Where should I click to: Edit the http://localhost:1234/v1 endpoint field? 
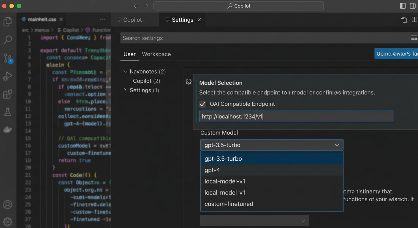tap(297, 116)
